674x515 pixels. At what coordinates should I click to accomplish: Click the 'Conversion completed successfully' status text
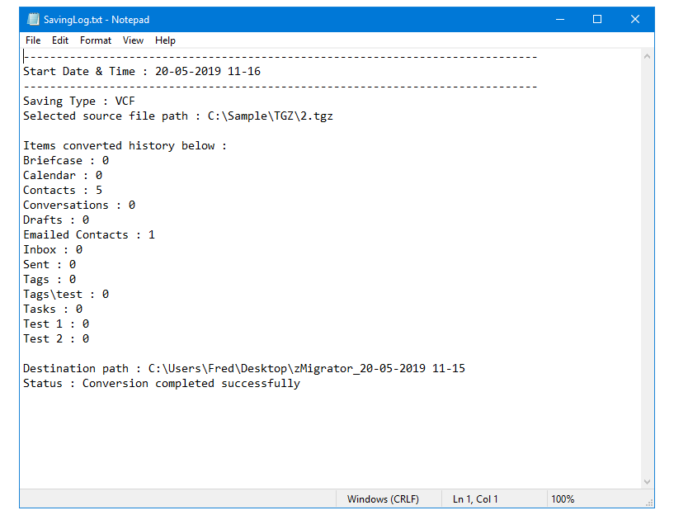[191, 384]
